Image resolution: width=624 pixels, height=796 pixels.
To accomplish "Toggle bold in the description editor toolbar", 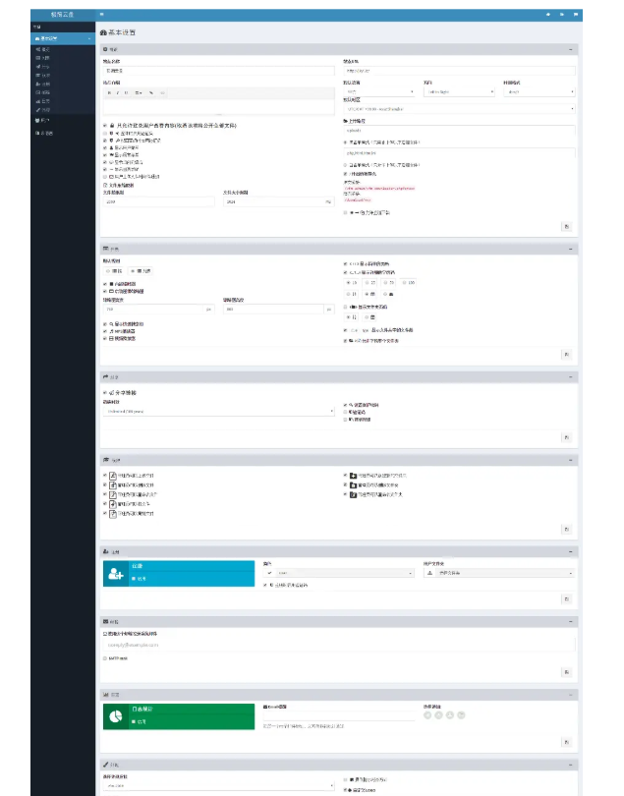I will click(x=109, y=92).
